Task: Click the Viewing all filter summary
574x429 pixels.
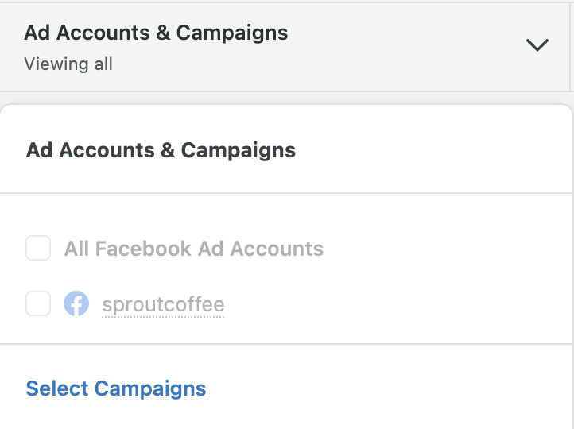Action: tap(68, 64)
